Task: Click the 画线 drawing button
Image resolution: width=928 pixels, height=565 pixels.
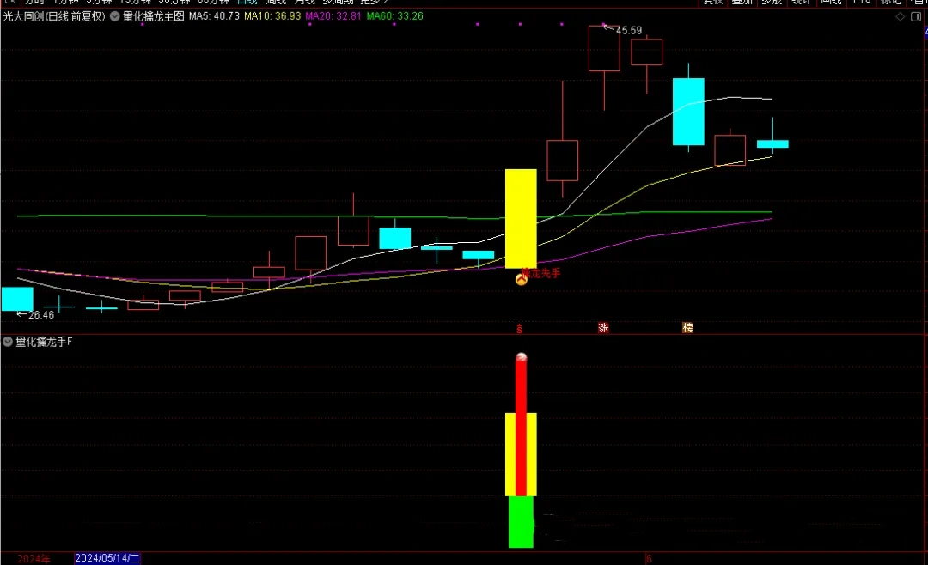Action: (831, 3)
